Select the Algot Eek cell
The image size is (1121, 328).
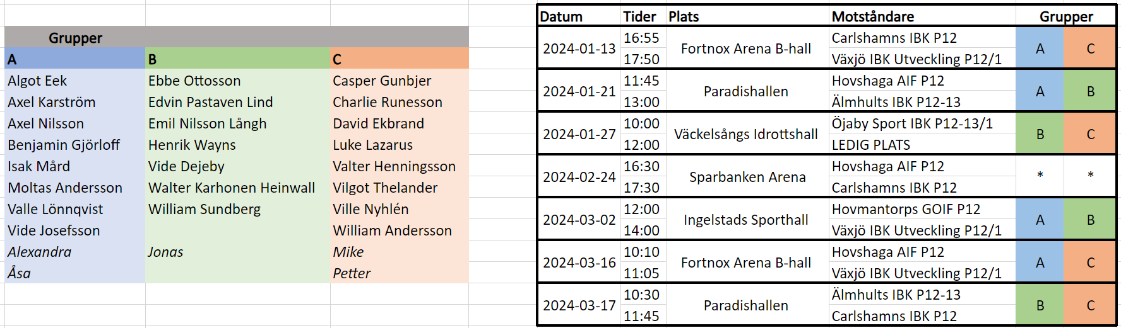[38, 81]
